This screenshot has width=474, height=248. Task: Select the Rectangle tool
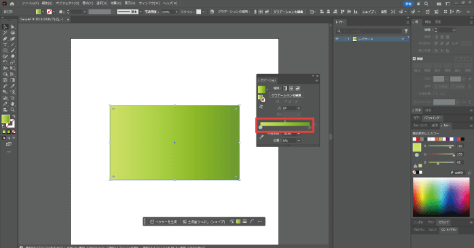click(5, 50)
